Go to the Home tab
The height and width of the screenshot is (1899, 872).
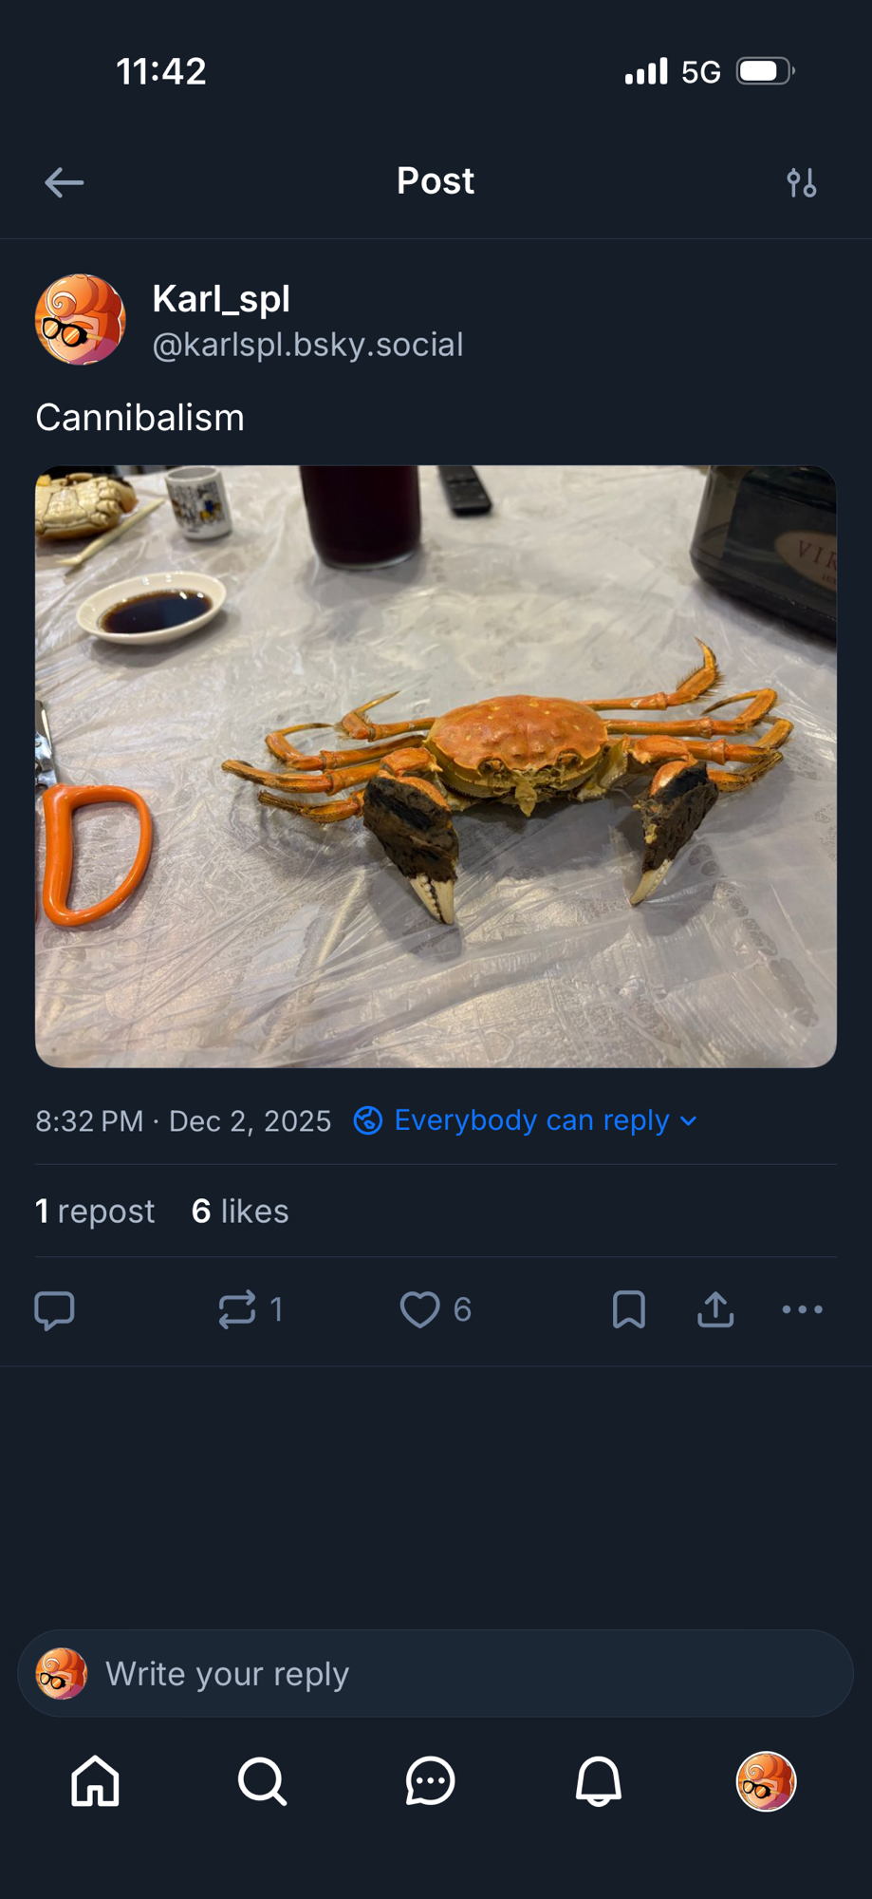click(x=96, y=1780)
